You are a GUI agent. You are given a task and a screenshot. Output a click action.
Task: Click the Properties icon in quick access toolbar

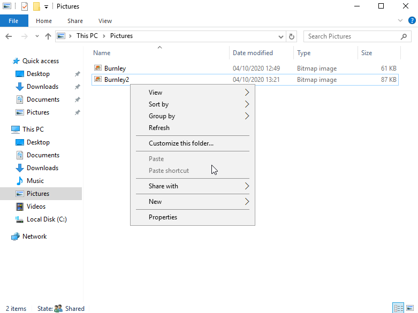(24, 6)
